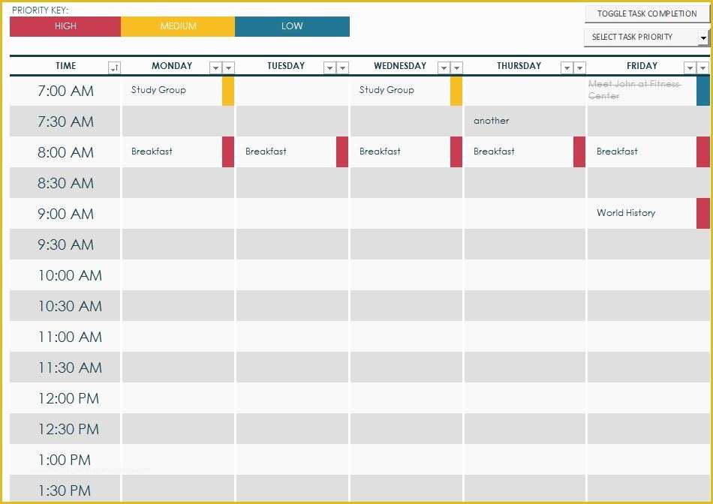Click the HIGH priority key button
The width and height of the screenshot is (713, 504).
[65, 26]
